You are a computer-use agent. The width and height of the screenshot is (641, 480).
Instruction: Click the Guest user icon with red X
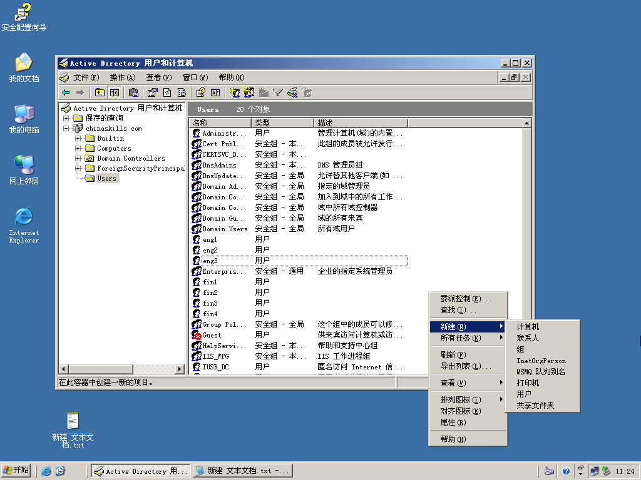[x=196, y=335]
